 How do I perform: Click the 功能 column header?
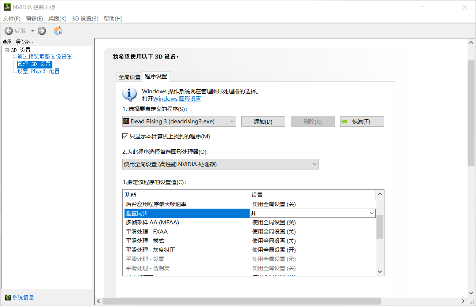[186, 195]
